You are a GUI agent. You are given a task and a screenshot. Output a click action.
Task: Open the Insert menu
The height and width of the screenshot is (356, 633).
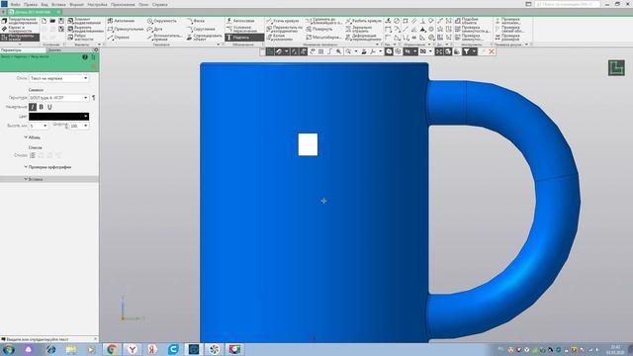(58, 4)
